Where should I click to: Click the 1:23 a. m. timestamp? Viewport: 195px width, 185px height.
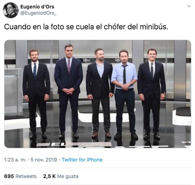click(x=15, y=160)
